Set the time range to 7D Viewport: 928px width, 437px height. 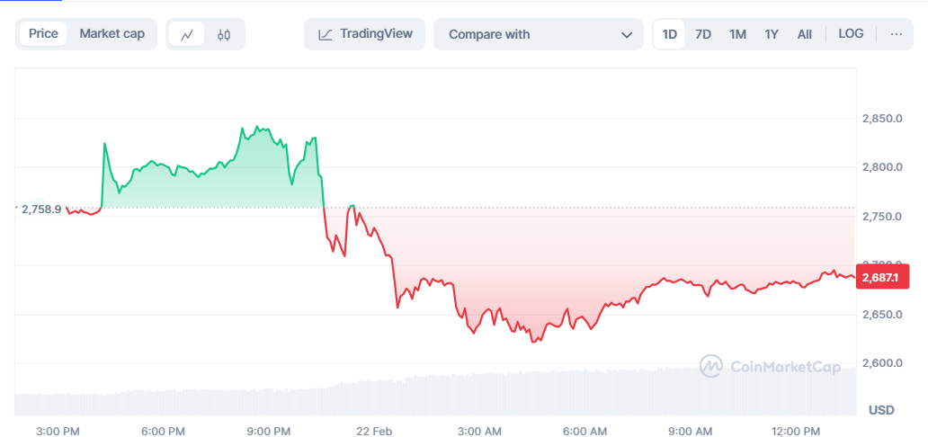click(x=703, y=34)
